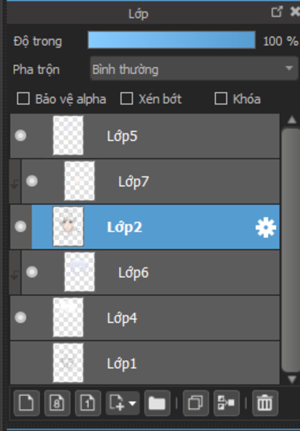Create a new layer folder
The image size is (300, 431).
157,403
